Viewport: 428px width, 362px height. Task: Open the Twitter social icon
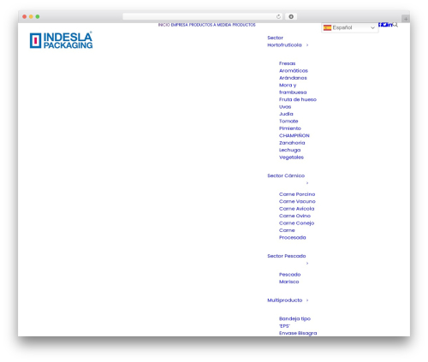[384, 25]
